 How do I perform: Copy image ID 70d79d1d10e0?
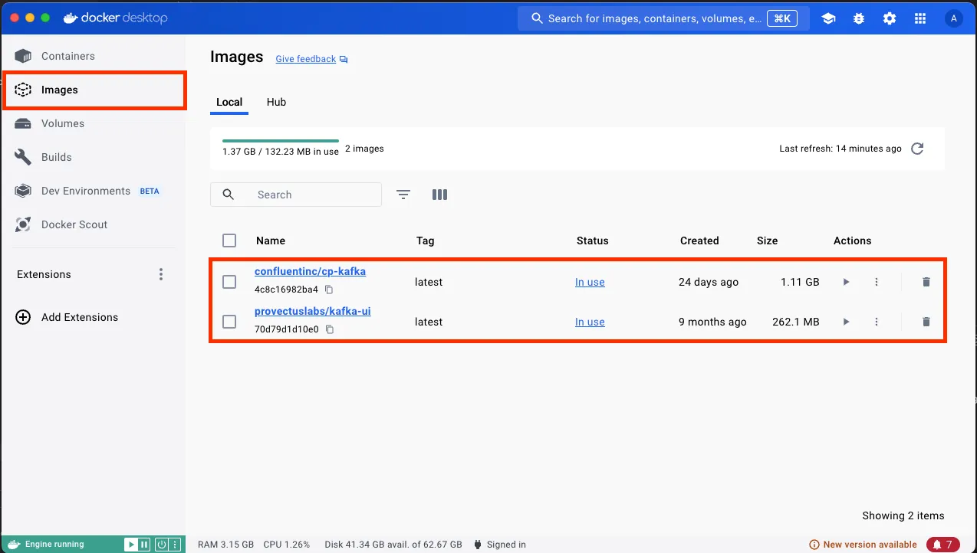[330, 329]
